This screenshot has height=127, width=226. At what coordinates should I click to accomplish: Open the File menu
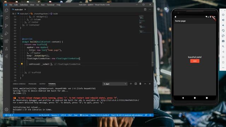point(11,5)
